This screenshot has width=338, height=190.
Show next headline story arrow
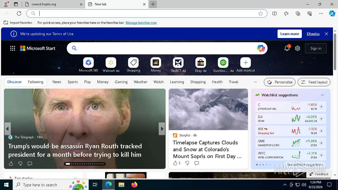(x=162, y=129)
